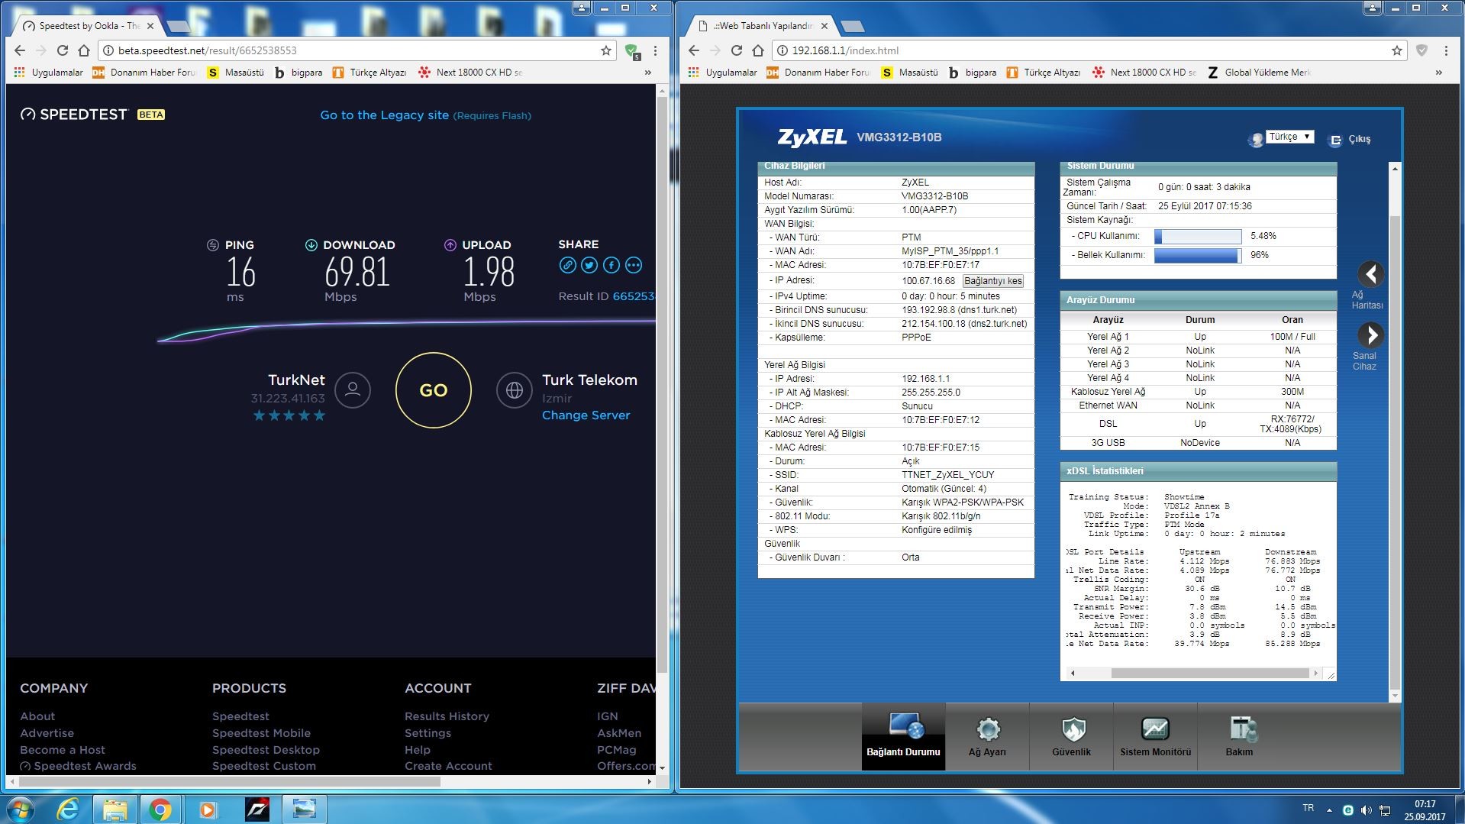Go back in the Speedtest browser window

pyautogui.click(x=20, y=50)
